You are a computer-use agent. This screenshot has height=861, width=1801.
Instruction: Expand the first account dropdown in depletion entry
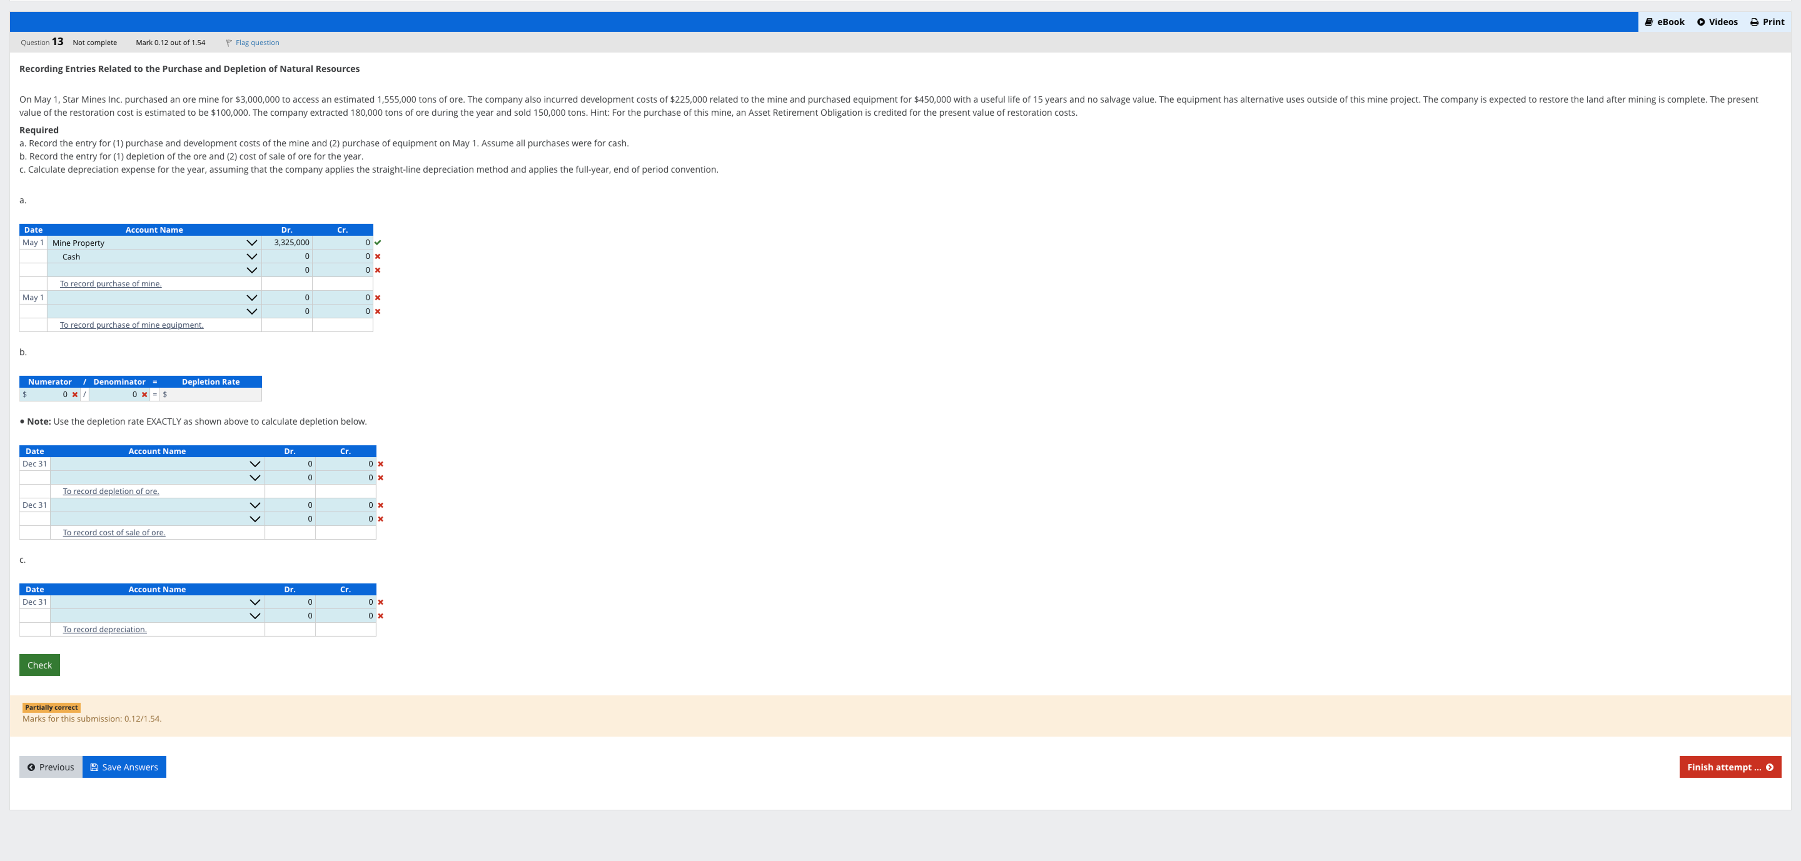pyautogui.click(x=255, y=463)
